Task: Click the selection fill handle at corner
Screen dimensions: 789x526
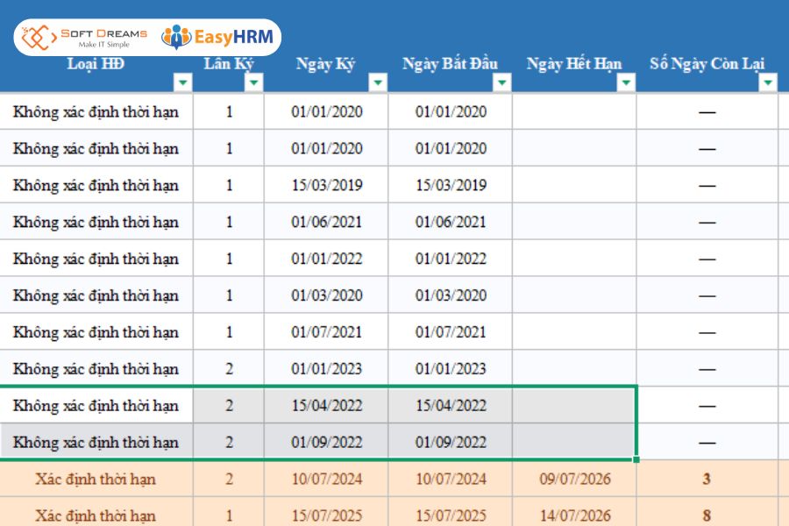Action: tap(636, 459)
